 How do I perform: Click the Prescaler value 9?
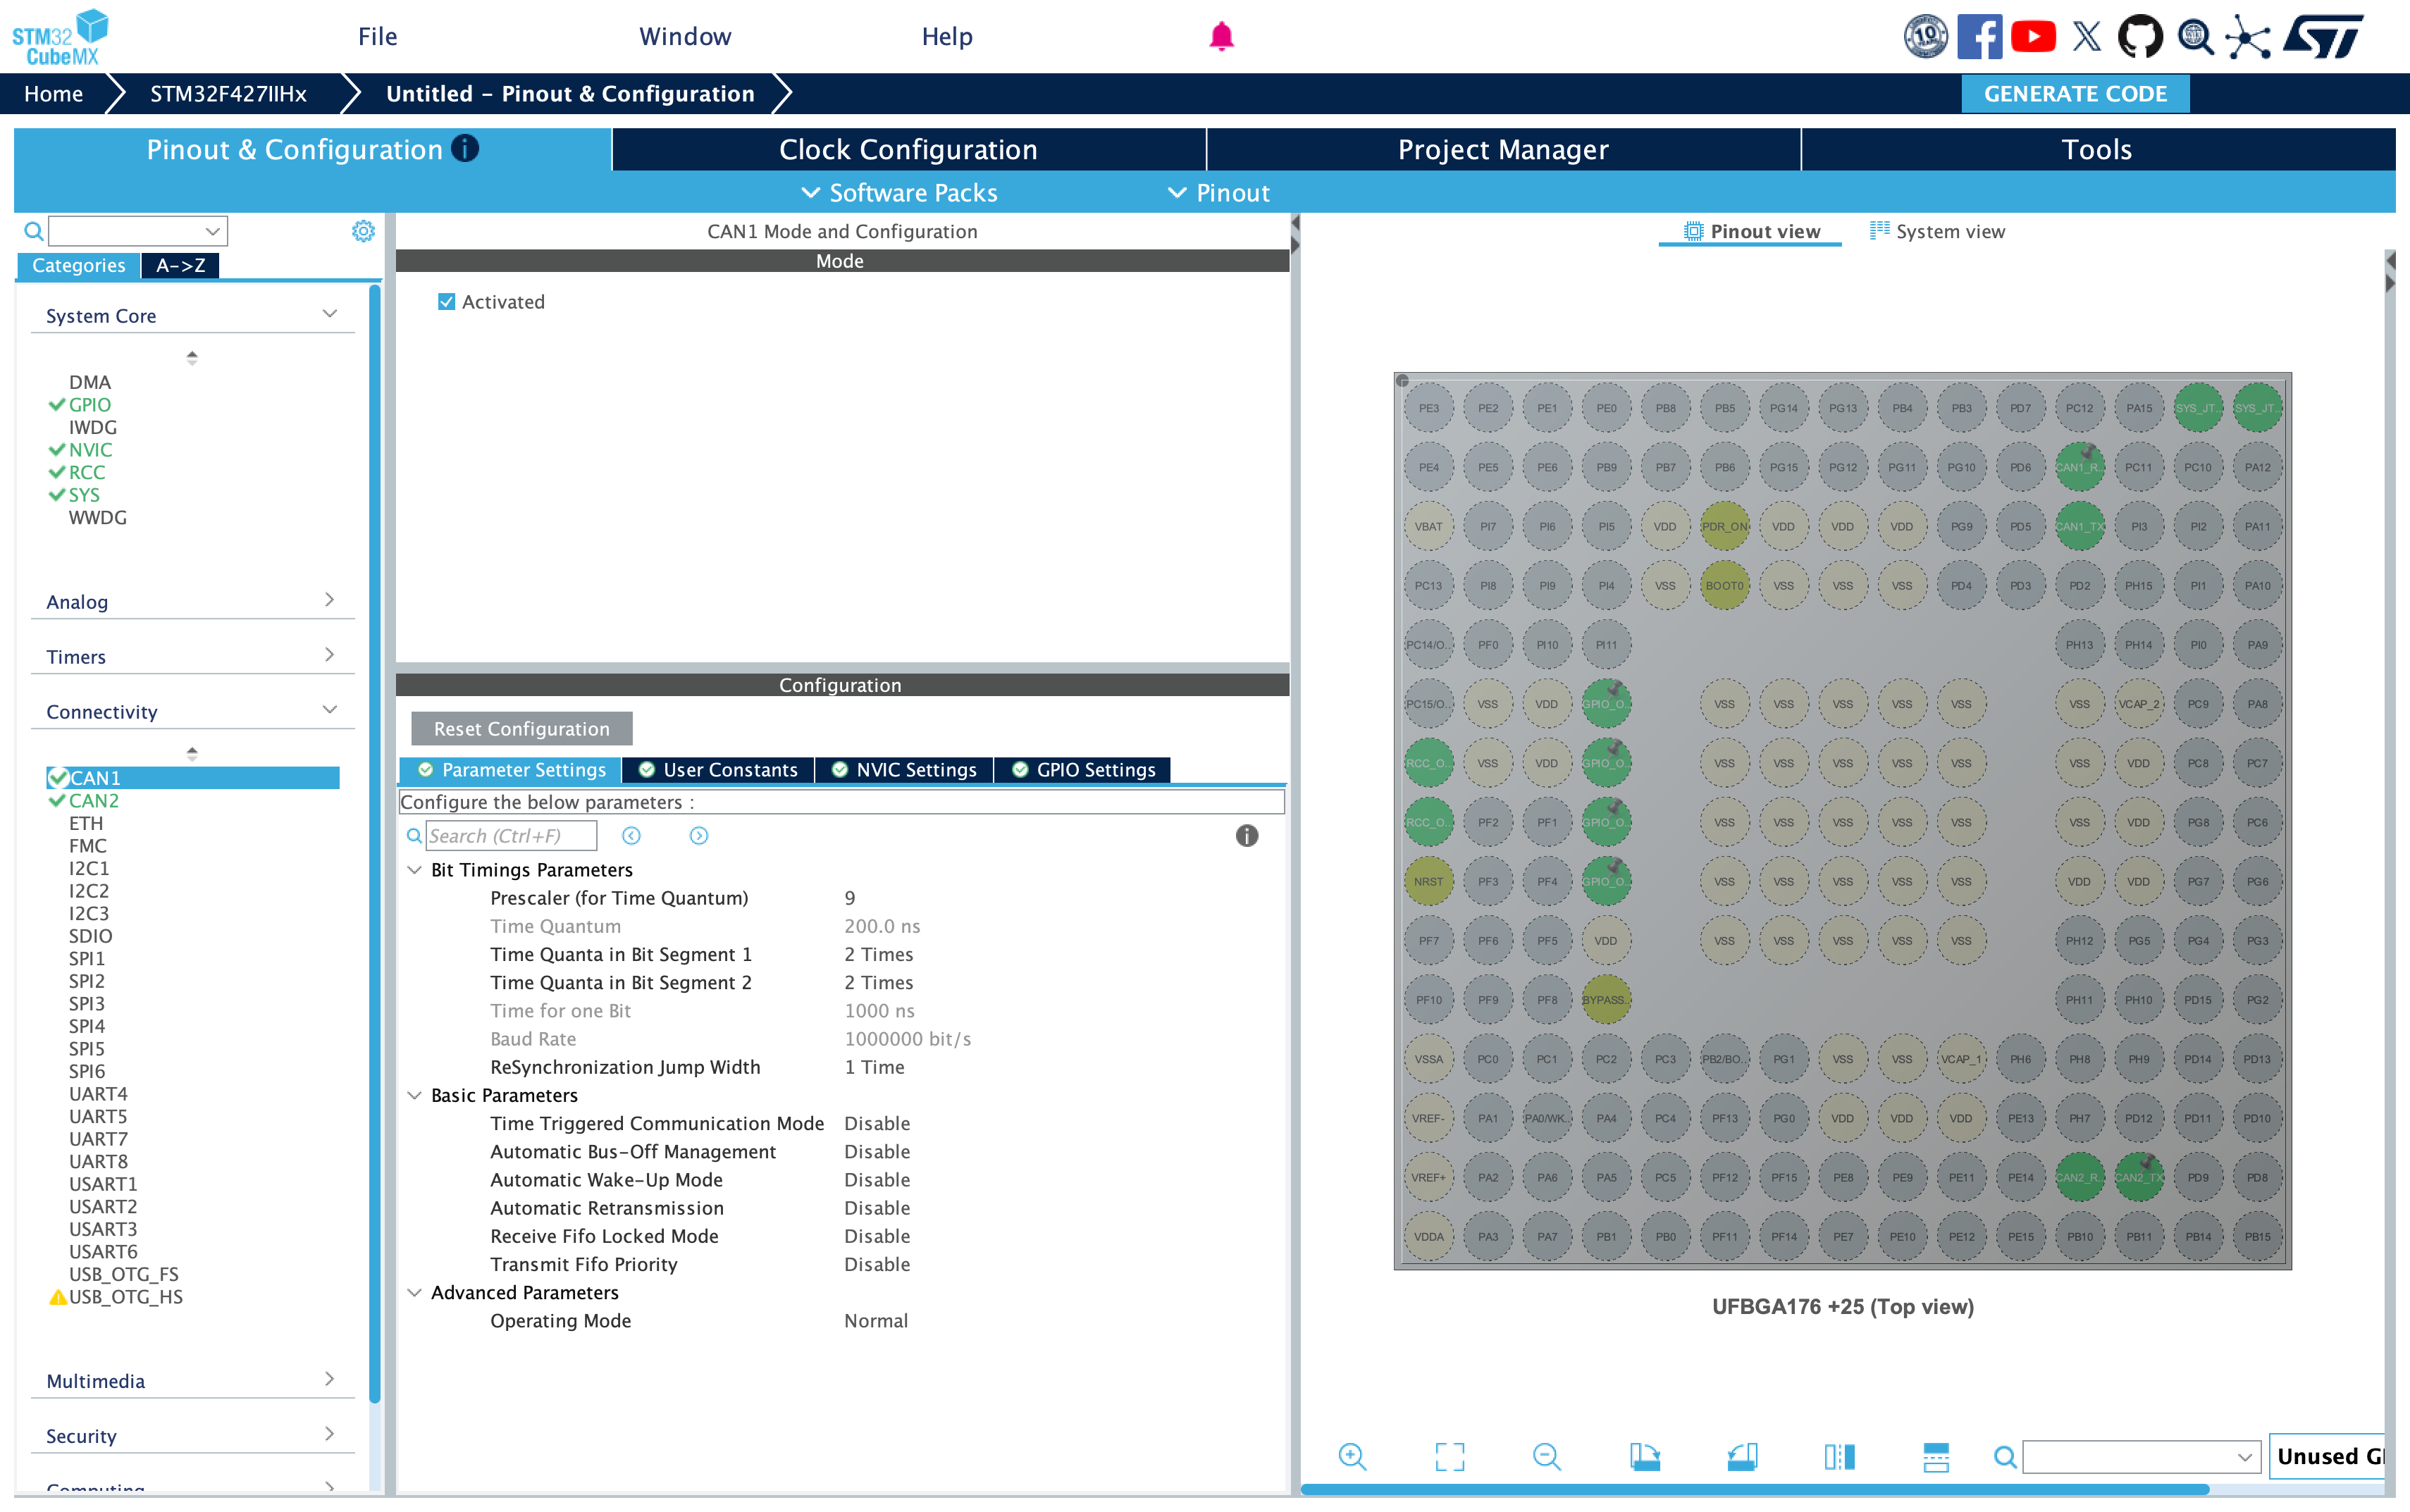tap(850, 898)
